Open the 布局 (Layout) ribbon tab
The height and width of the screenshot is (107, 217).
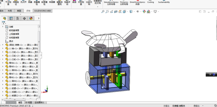pos(10,11)
